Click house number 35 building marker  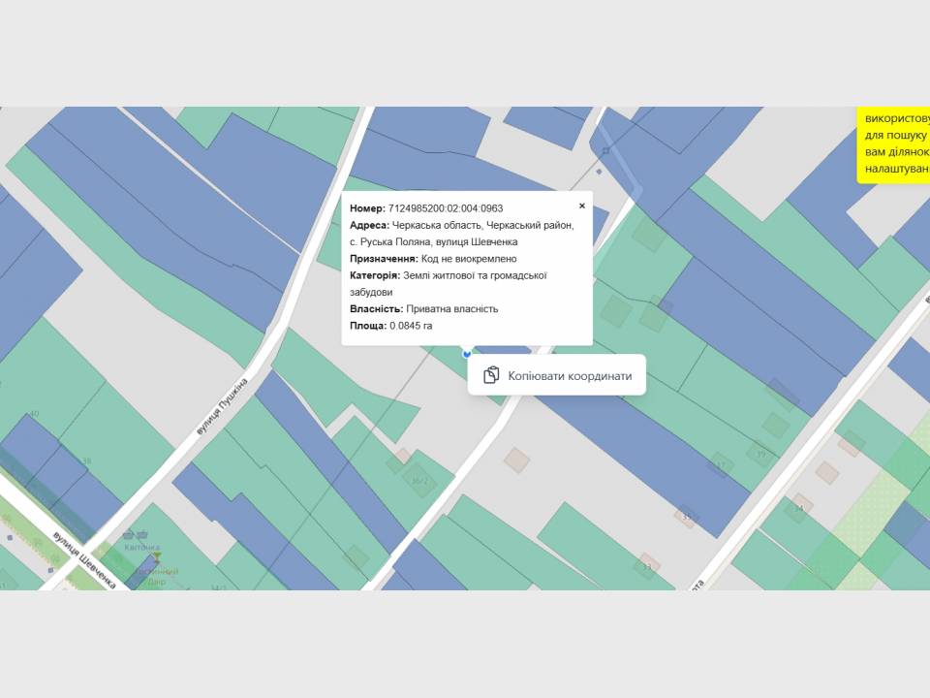point(686,516)
